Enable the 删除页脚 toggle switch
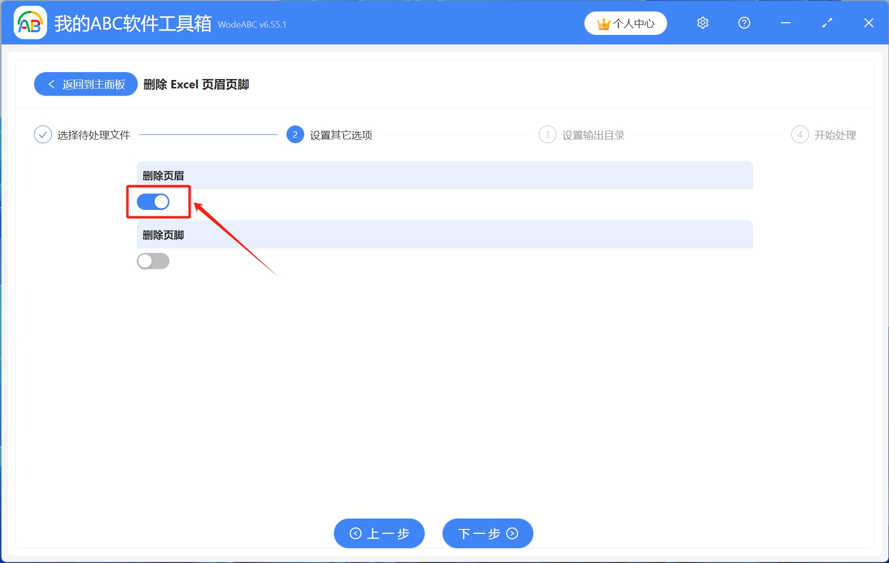This screenshot has width=889, height=563. coord(153,261)
